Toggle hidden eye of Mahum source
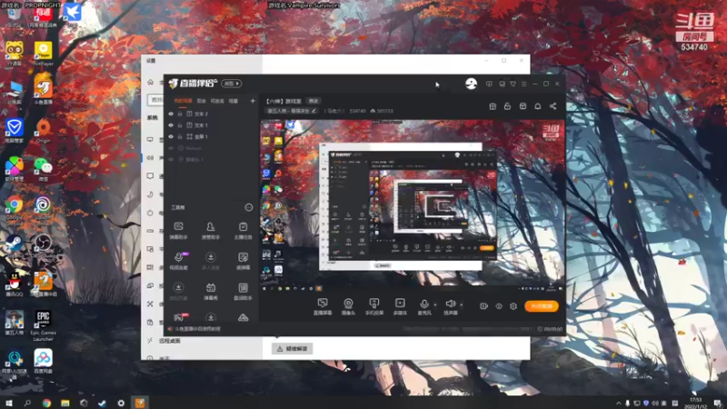Screen dimensions: 727x409 tap(171, 148)
